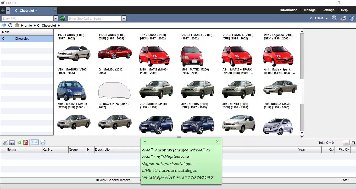Click the gmio breadcrumb
356x189 pixels.
(28, 26)
